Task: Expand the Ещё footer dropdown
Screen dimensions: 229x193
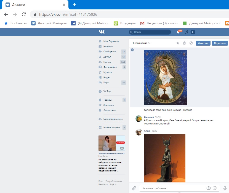Action: [113, 184]
